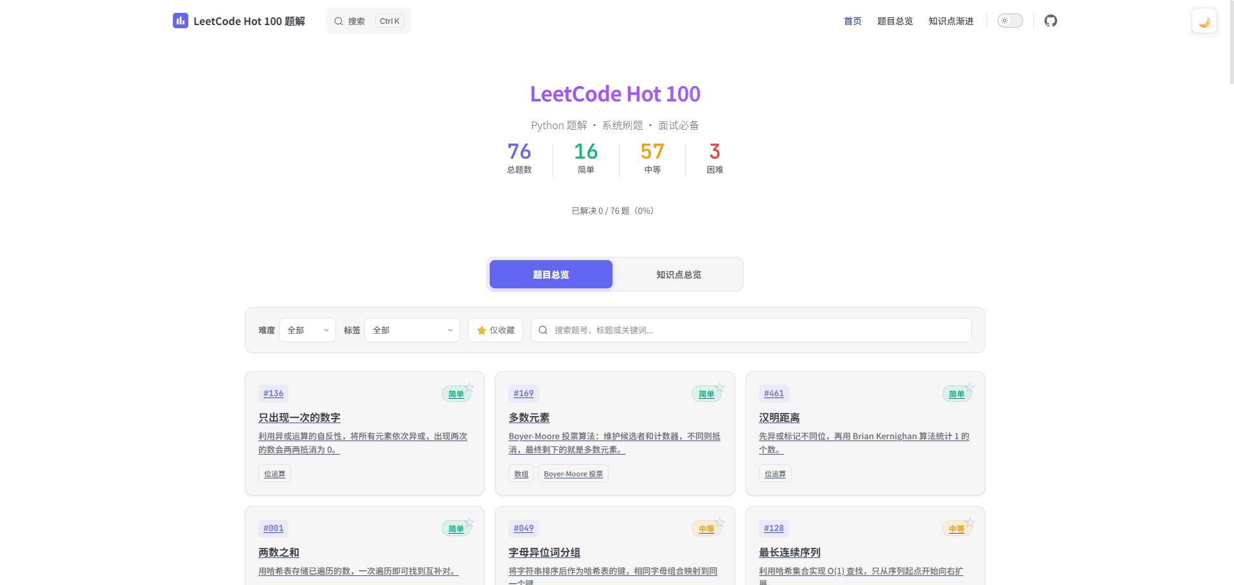Click the 简单 badge on card #169

(706, 394)
